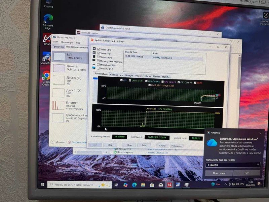Viewport: 269px width, 202px height.
Task: Enable the Stress local disks checkbox
Action: (x=98, y=65)
